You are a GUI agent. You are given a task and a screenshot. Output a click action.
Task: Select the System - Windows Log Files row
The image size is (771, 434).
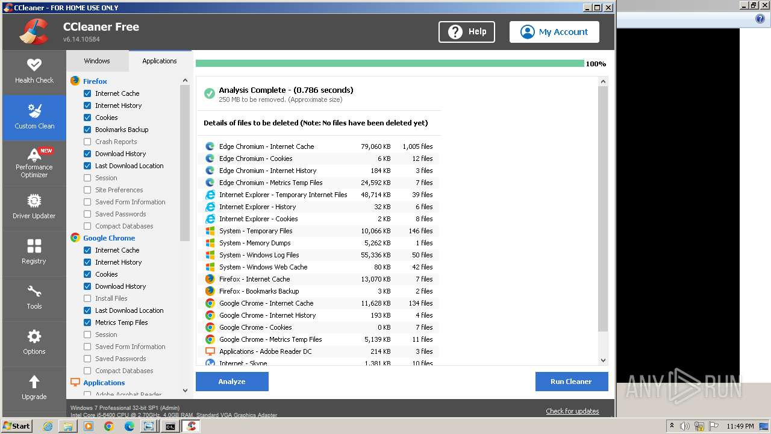(319, 255)
